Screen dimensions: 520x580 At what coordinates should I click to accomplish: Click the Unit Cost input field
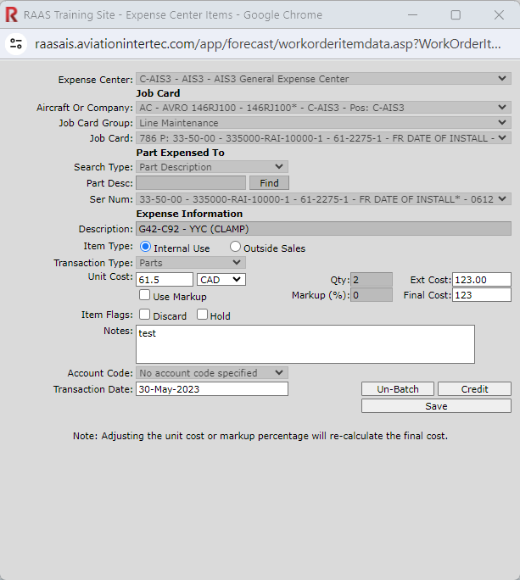click(x=165, y=279)
